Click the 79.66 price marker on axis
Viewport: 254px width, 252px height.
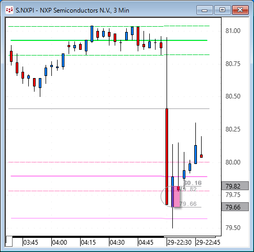(235, 207)
